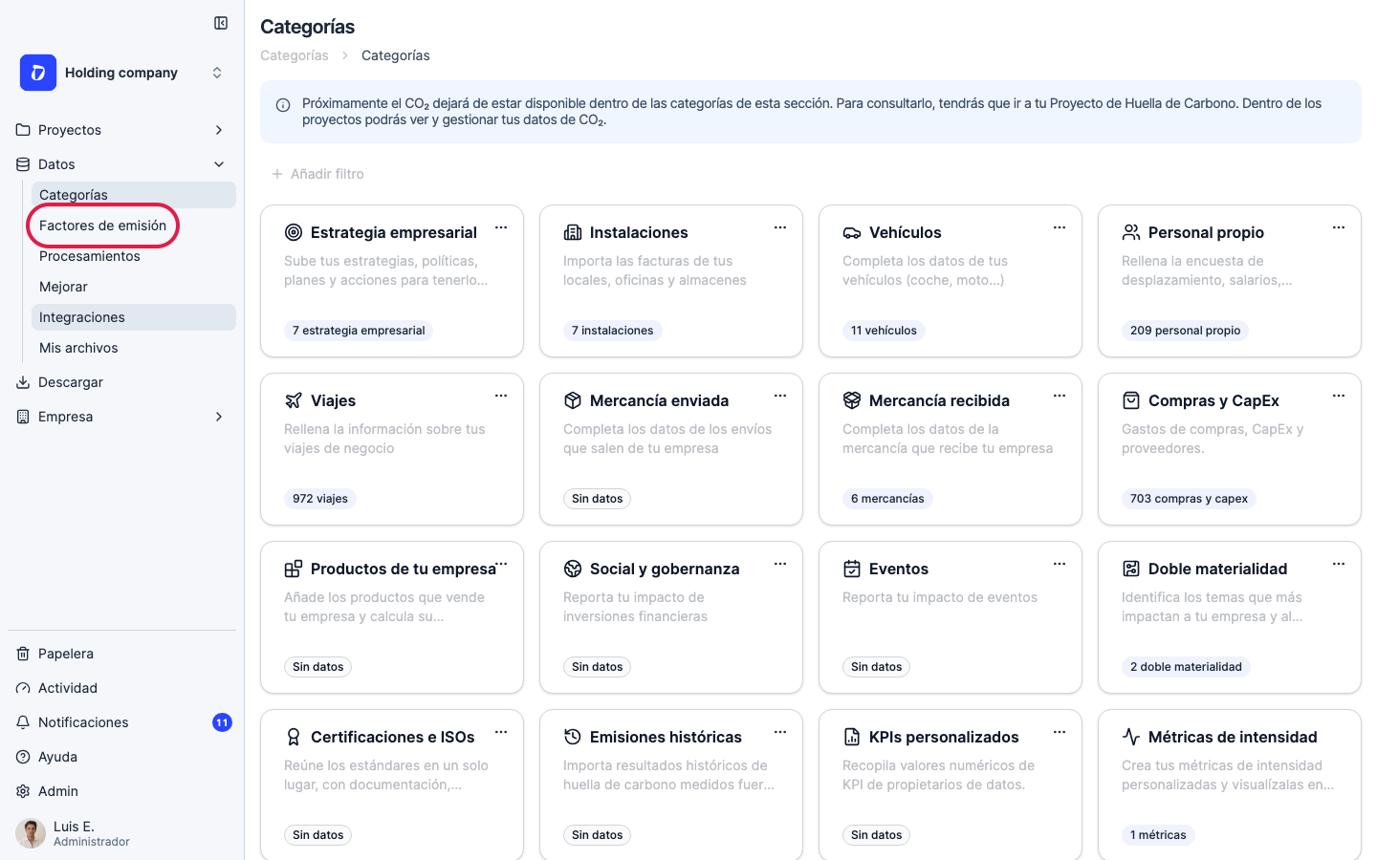Expand the Proyectos menu chevron
Viewport: 1377px width, 860px height.
(219, 130)
